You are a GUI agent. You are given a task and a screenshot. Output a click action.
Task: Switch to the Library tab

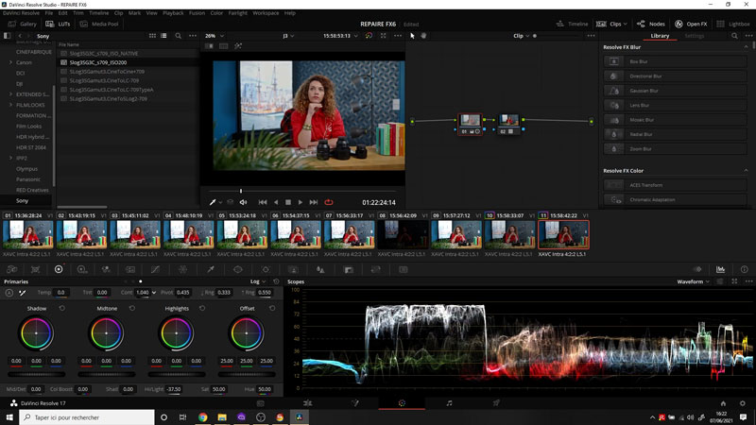[660, 36]
